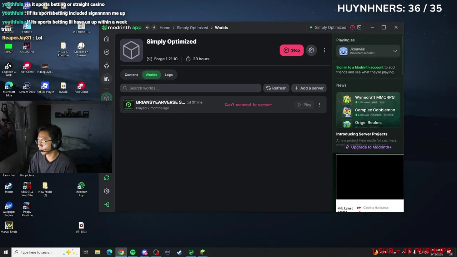
Task: Open Marvel Rivals desktop icon
Action: click(9, 227)
